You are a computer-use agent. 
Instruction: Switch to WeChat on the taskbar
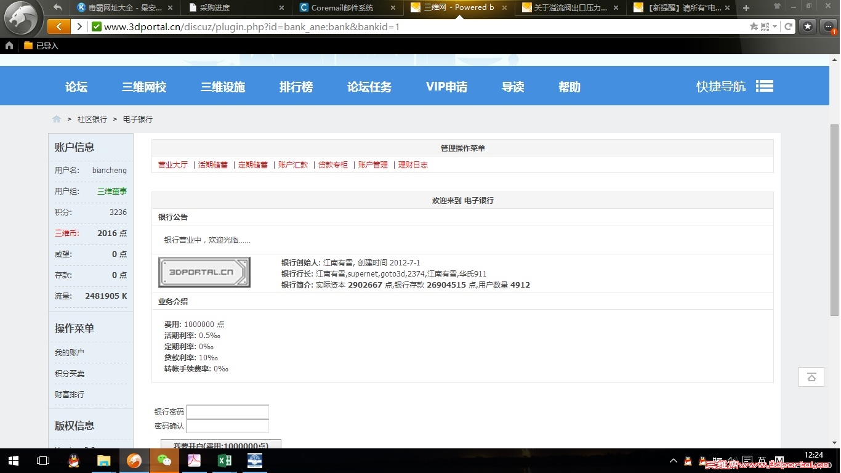point(164,461)
